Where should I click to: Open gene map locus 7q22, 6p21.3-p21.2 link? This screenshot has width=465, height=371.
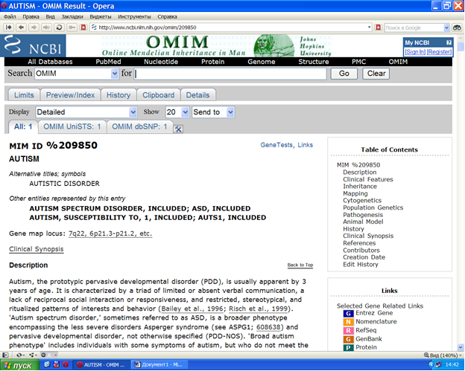coord(110,233)
